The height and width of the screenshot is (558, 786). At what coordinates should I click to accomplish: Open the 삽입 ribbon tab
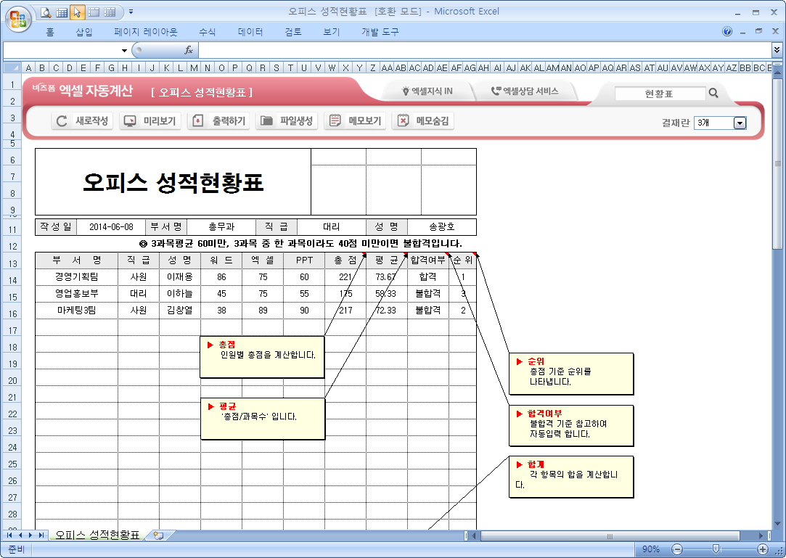click(x=84, y=32)
